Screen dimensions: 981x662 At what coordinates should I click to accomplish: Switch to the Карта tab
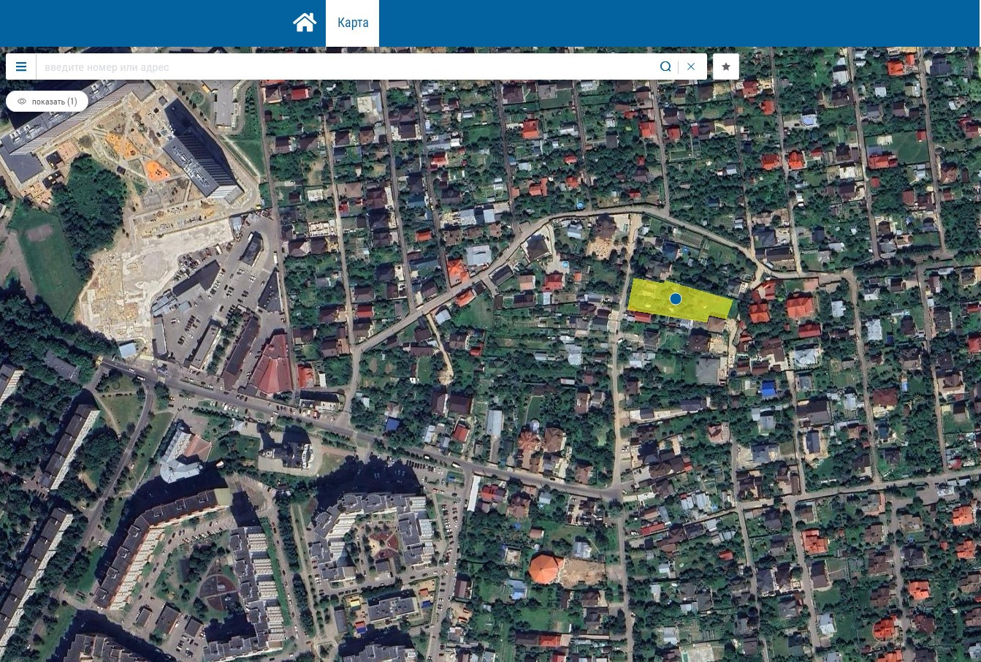tap(353, 23)
